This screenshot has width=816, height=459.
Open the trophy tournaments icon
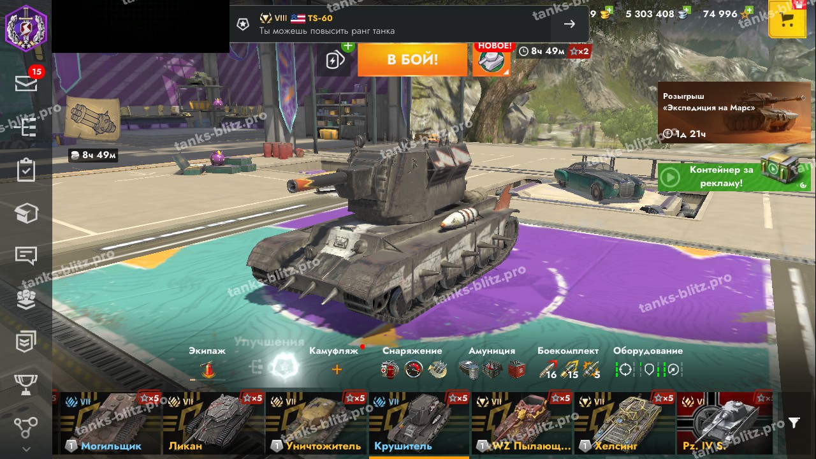(26, 384)
